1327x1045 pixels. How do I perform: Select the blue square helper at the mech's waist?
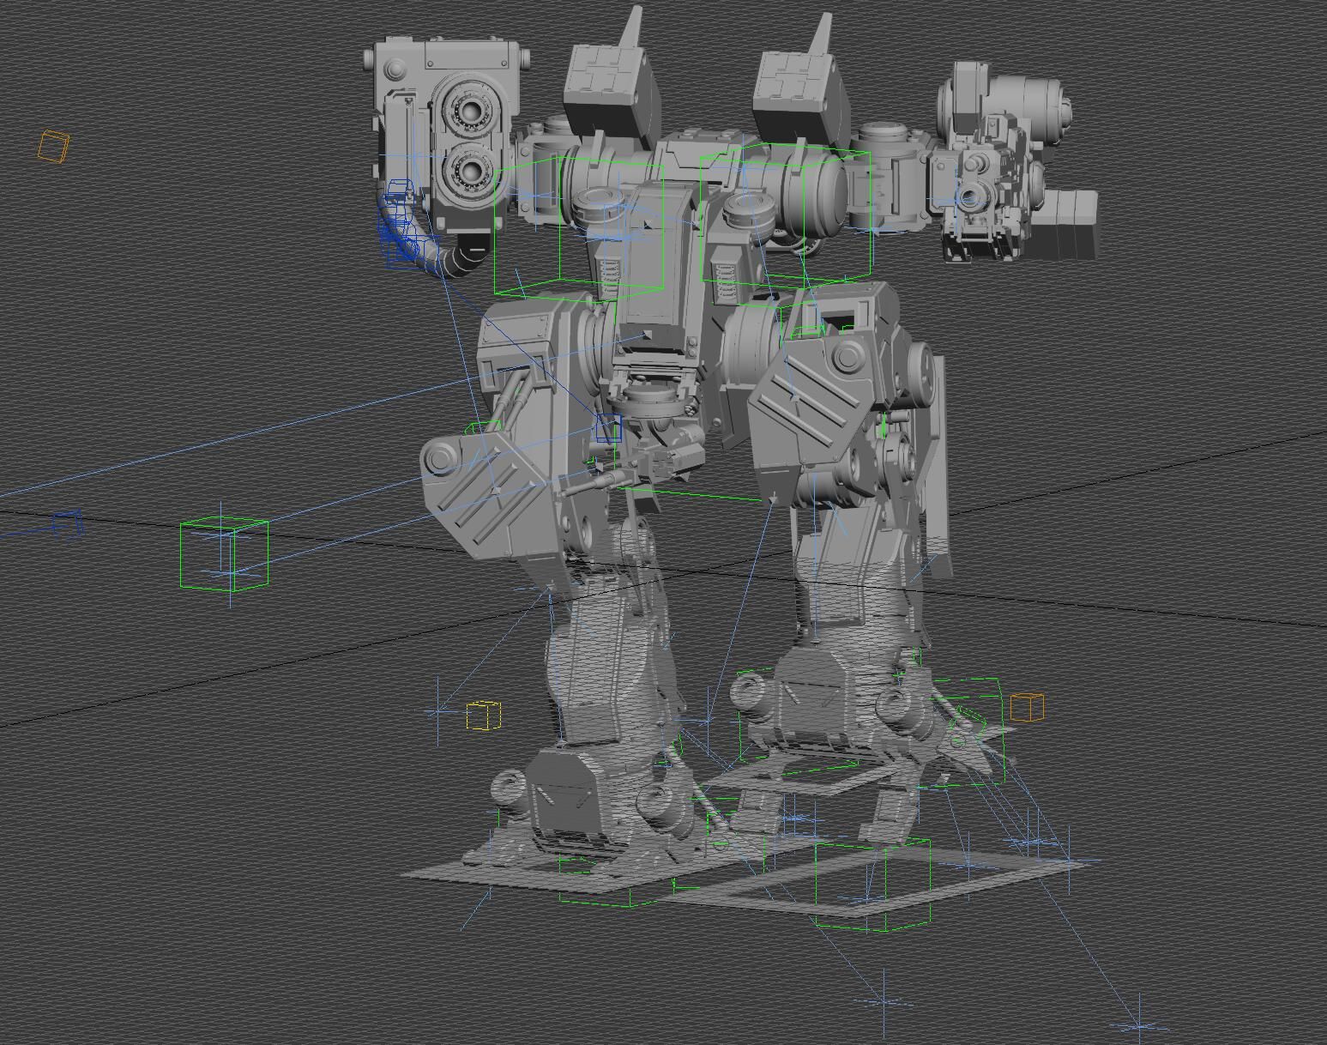click(608, 429)
